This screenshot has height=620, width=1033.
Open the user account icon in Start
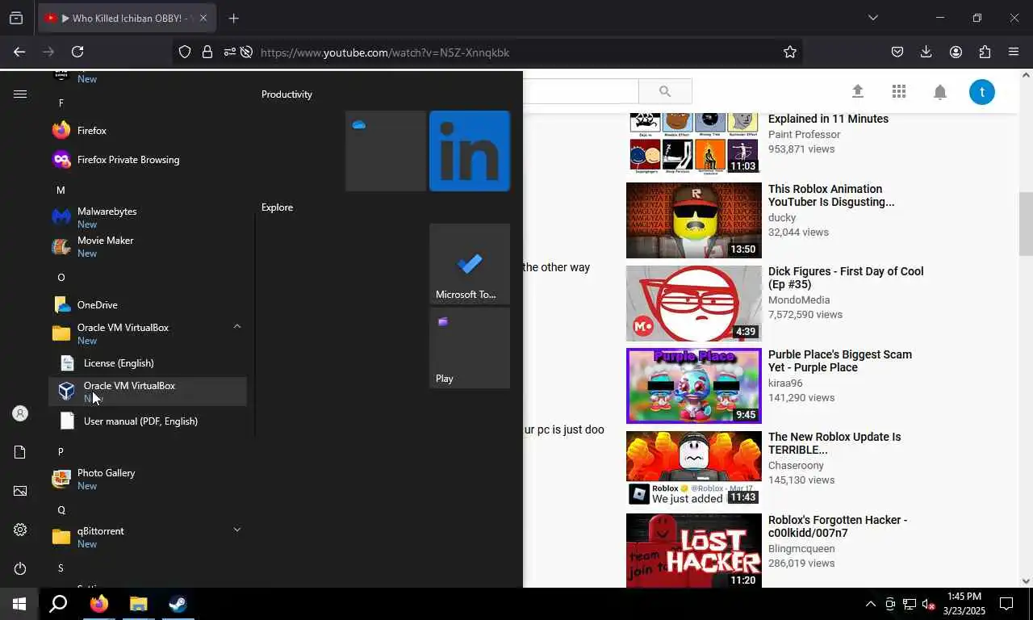point(20,413)
